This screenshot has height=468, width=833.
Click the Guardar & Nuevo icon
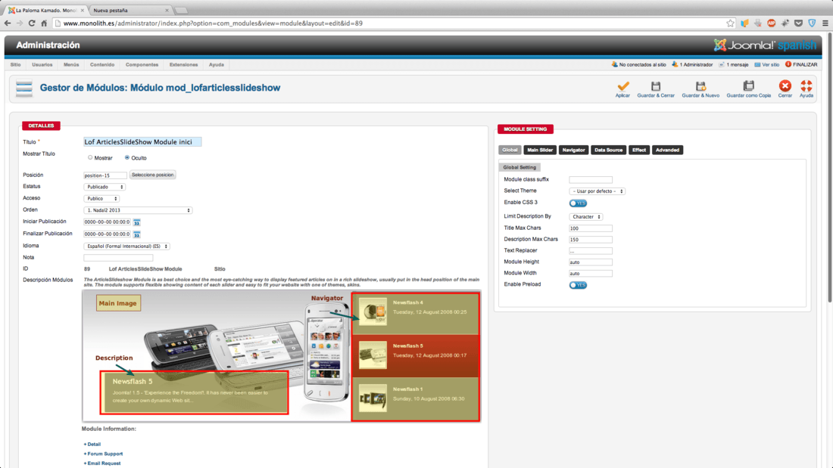tap(700, 86)
